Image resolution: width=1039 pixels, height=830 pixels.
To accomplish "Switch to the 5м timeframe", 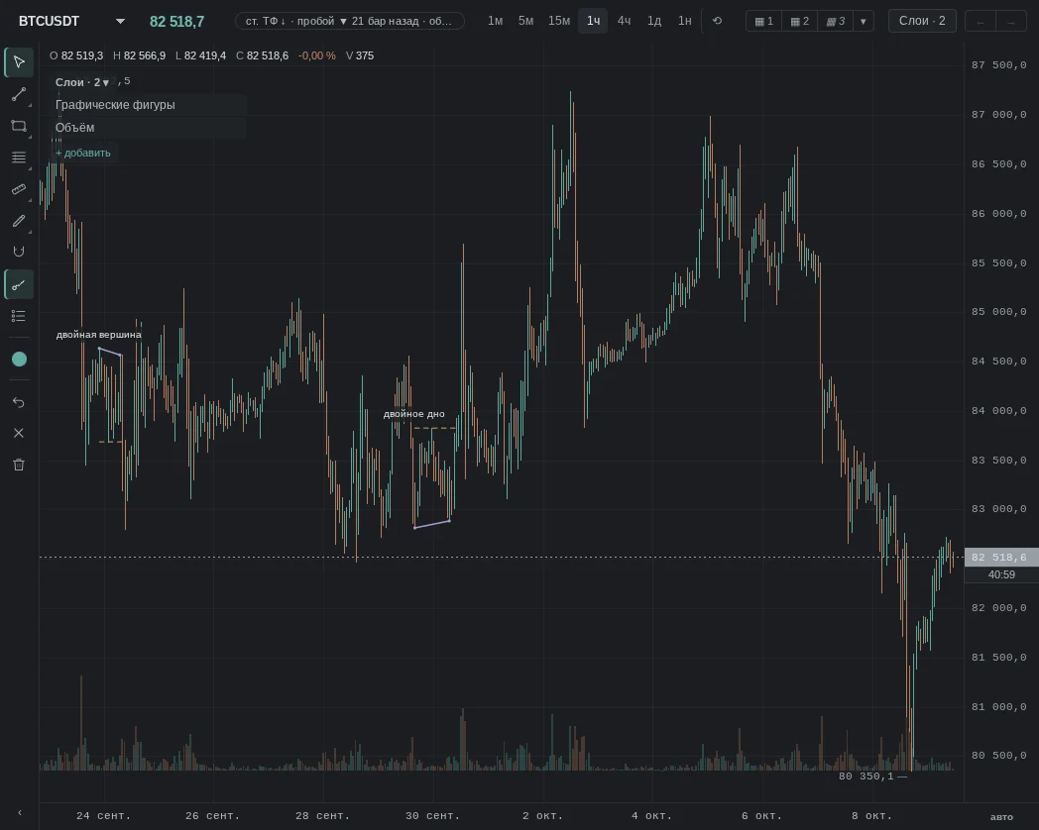I will (x=525, y=21).
